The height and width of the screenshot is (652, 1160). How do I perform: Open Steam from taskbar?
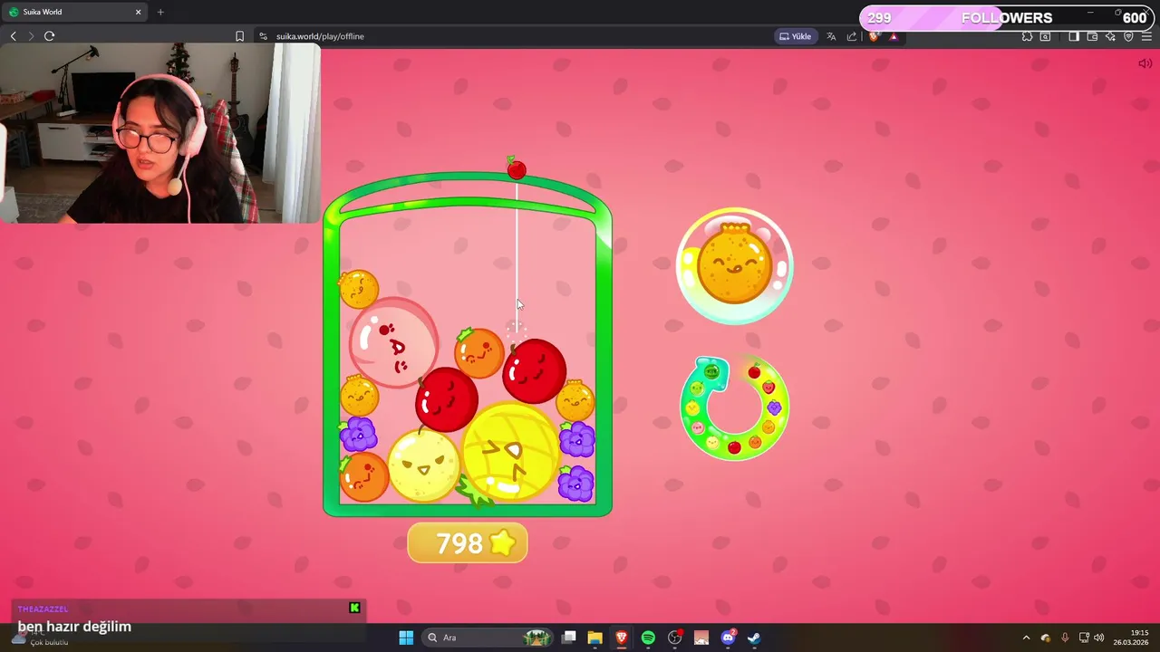click(x=754, y=638)
